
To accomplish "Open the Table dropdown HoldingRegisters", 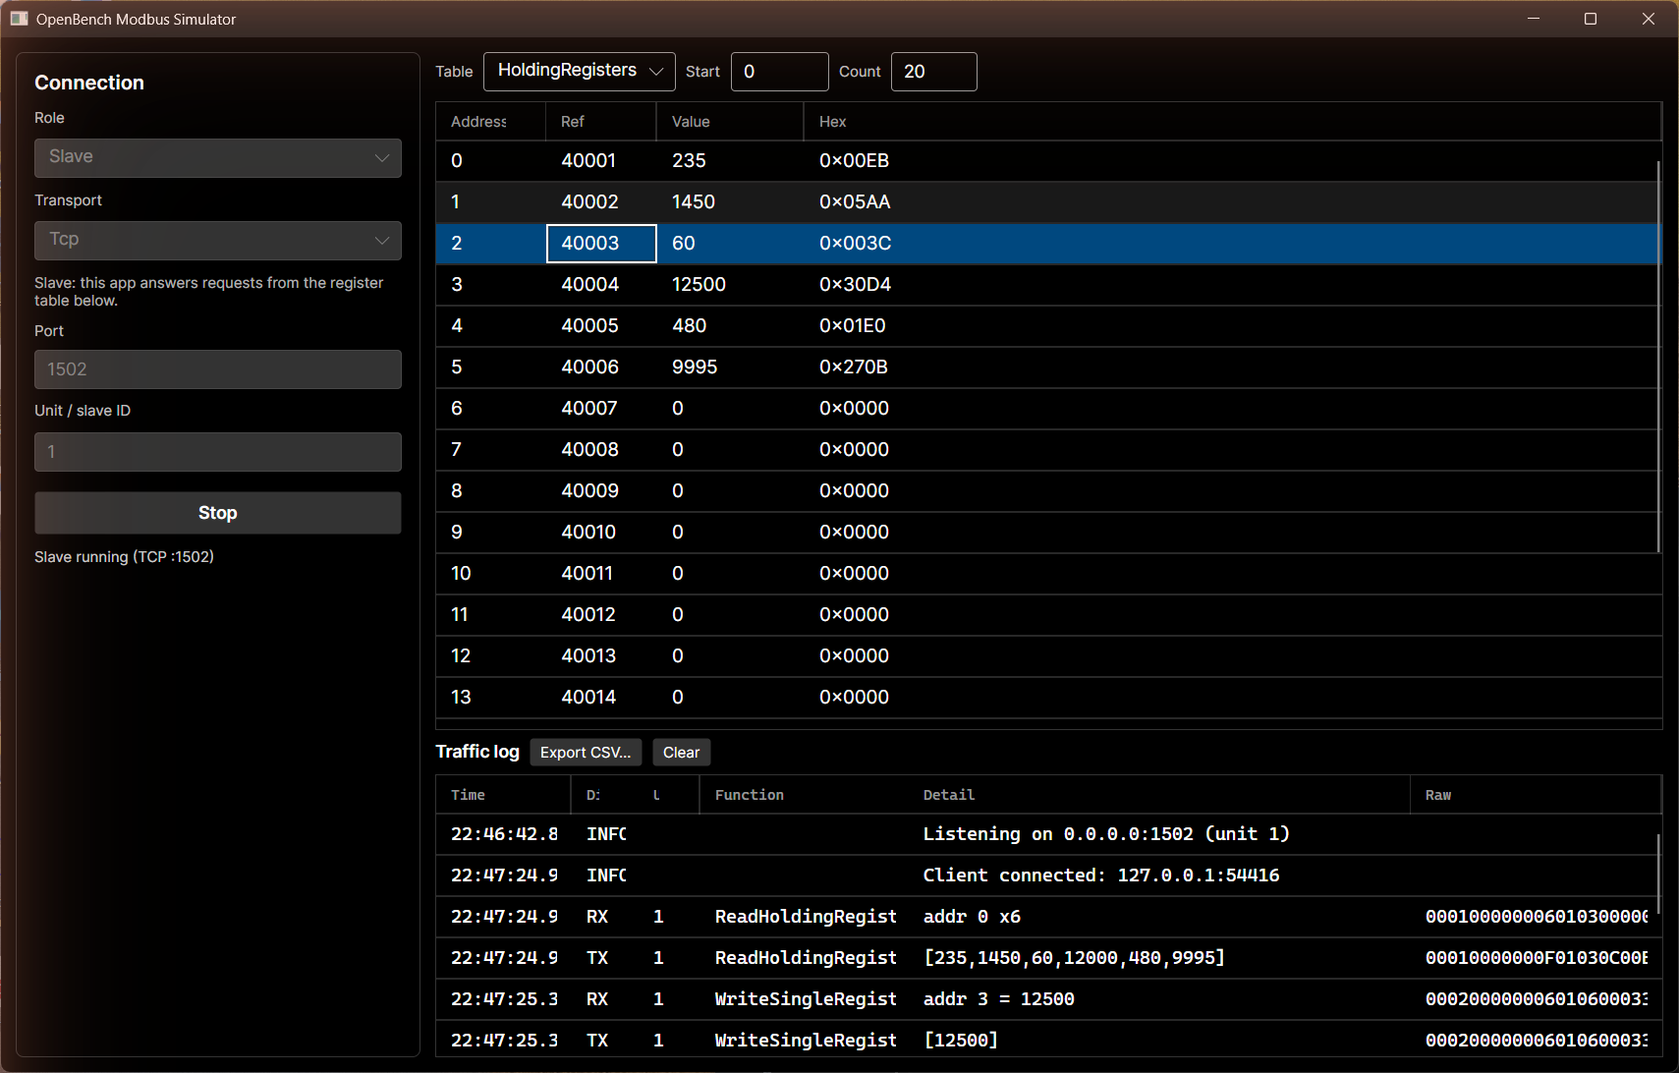I will [x=580, y=72].
